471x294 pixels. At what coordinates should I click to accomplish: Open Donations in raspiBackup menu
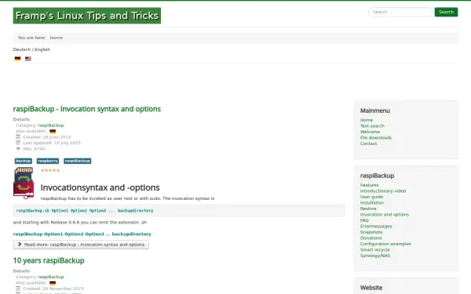(371, 238)
